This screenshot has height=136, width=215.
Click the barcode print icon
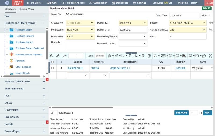(163, 56)
